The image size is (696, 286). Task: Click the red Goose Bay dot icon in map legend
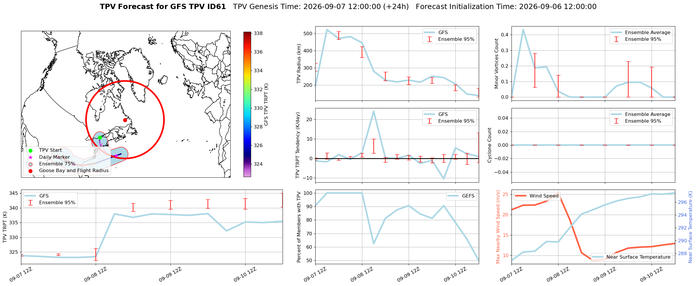(30, 171)
